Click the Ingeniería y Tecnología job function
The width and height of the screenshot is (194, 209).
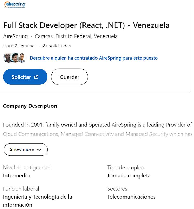[37, 197]
